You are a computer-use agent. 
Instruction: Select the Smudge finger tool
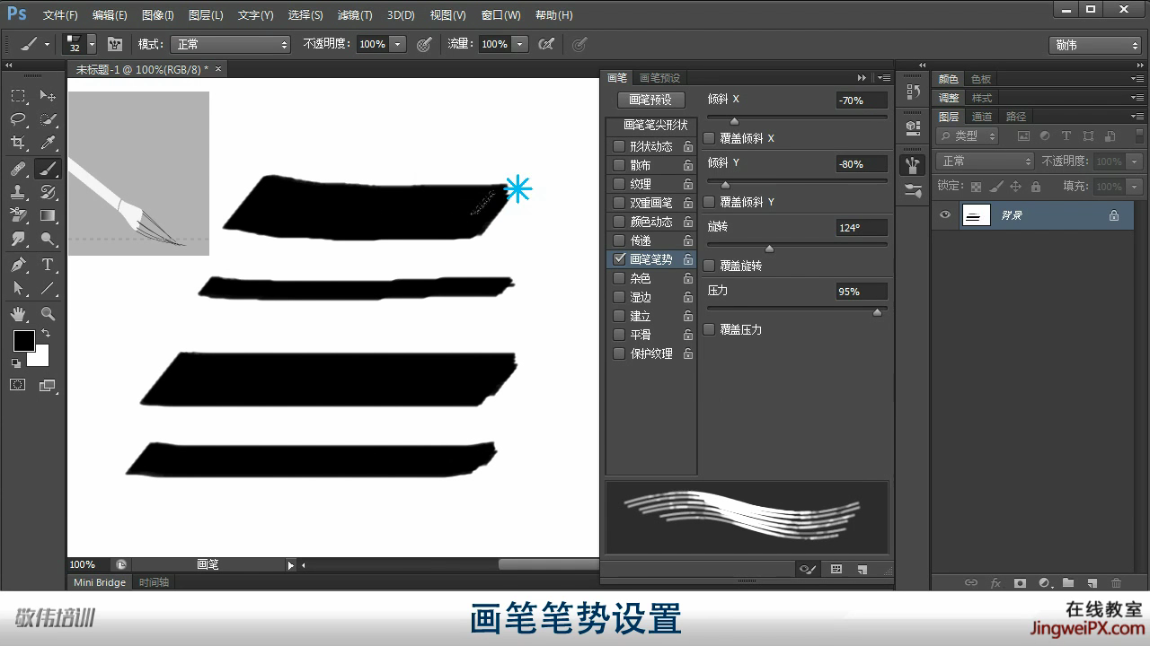19,240
